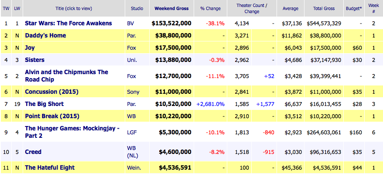Sort by % Change column header

210,9
